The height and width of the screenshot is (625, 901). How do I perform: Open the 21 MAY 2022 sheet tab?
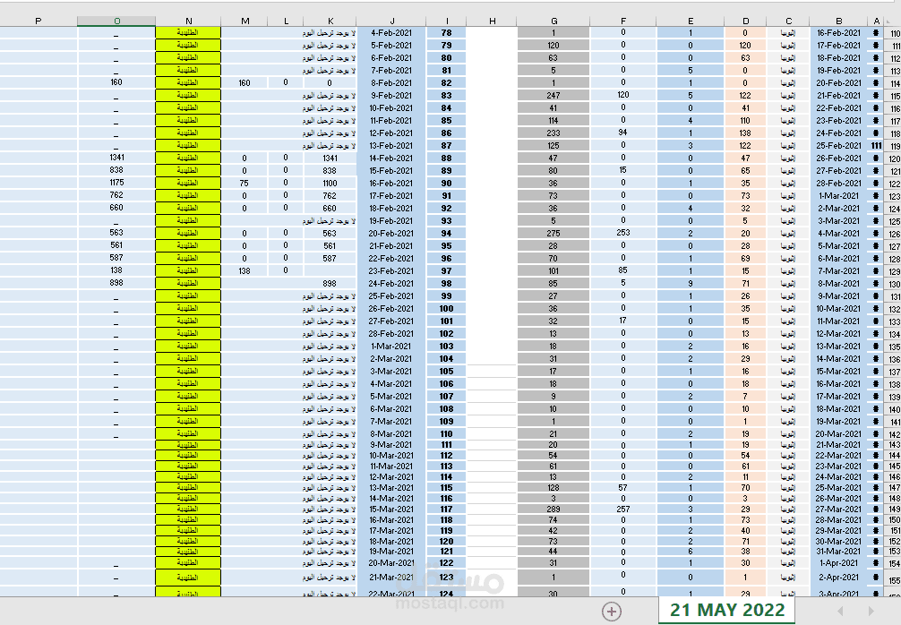point(727,610)
